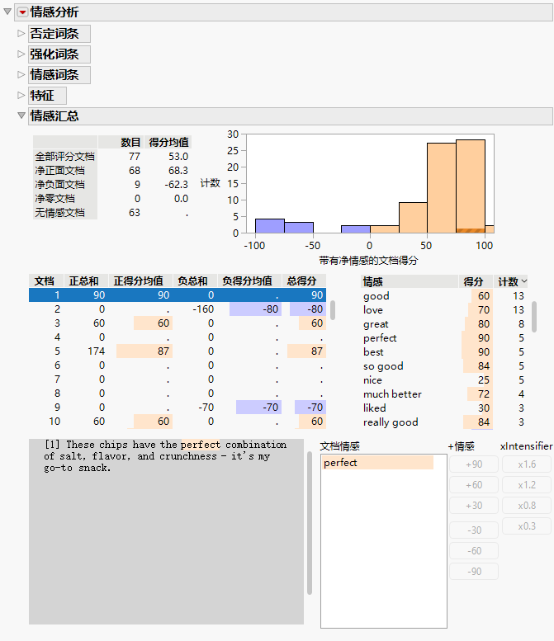
Task: Click the 全部评分文档 summary row
Action: coord(111,157)
